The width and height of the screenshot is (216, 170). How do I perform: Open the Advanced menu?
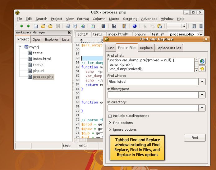coord(149,19)
